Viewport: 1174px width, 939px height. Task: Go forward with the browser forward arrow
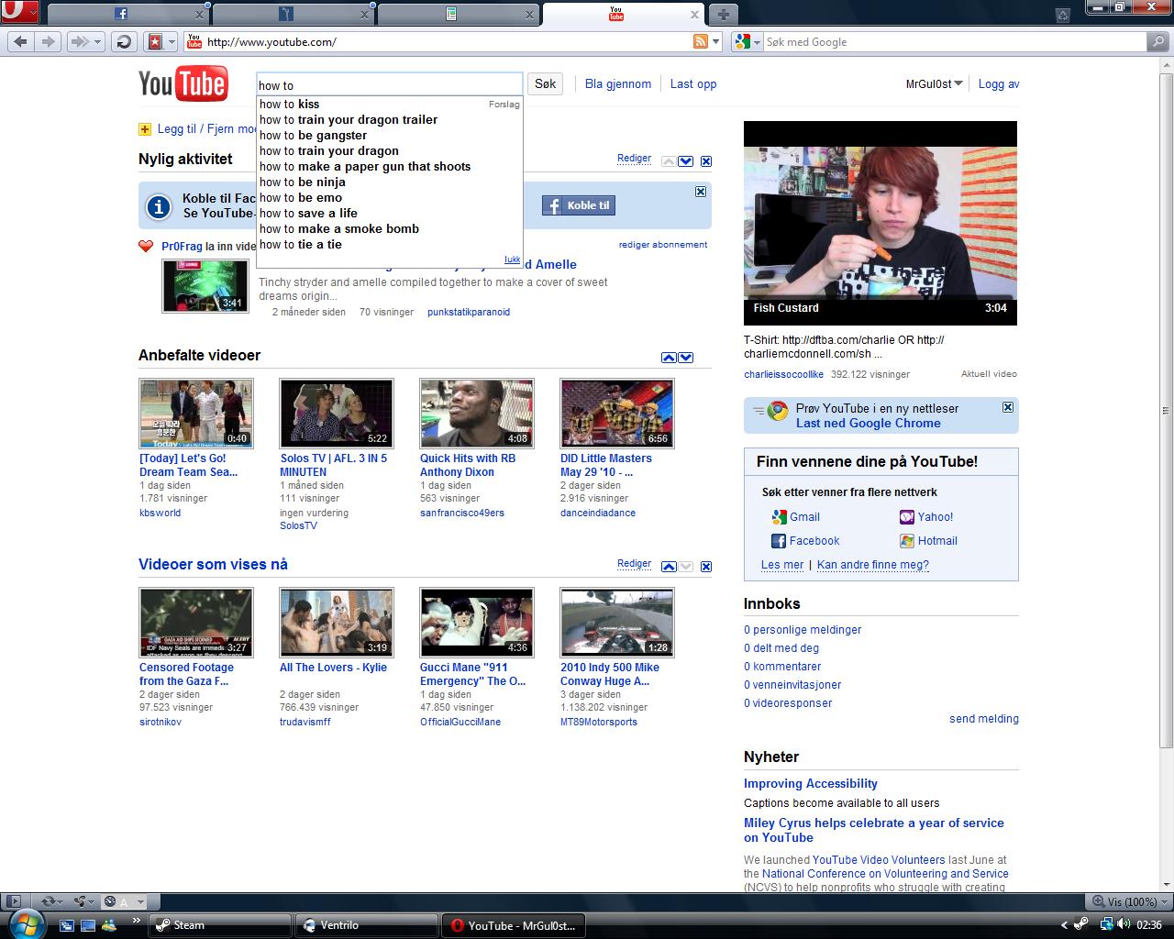pyautogui.click(x=48, y=41)
